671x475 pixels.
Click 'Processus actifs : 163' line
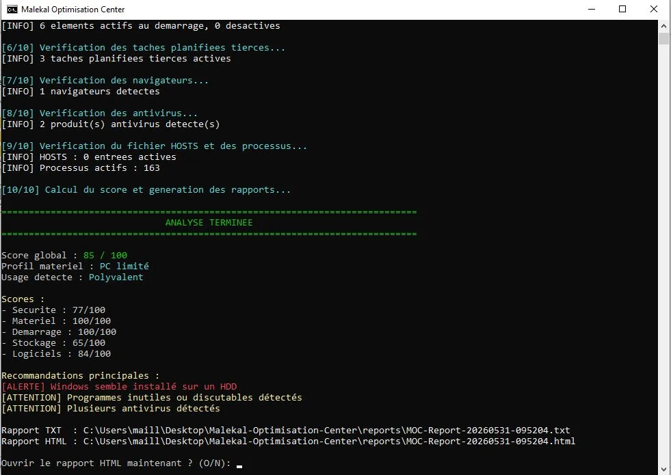tap(81, 168)
